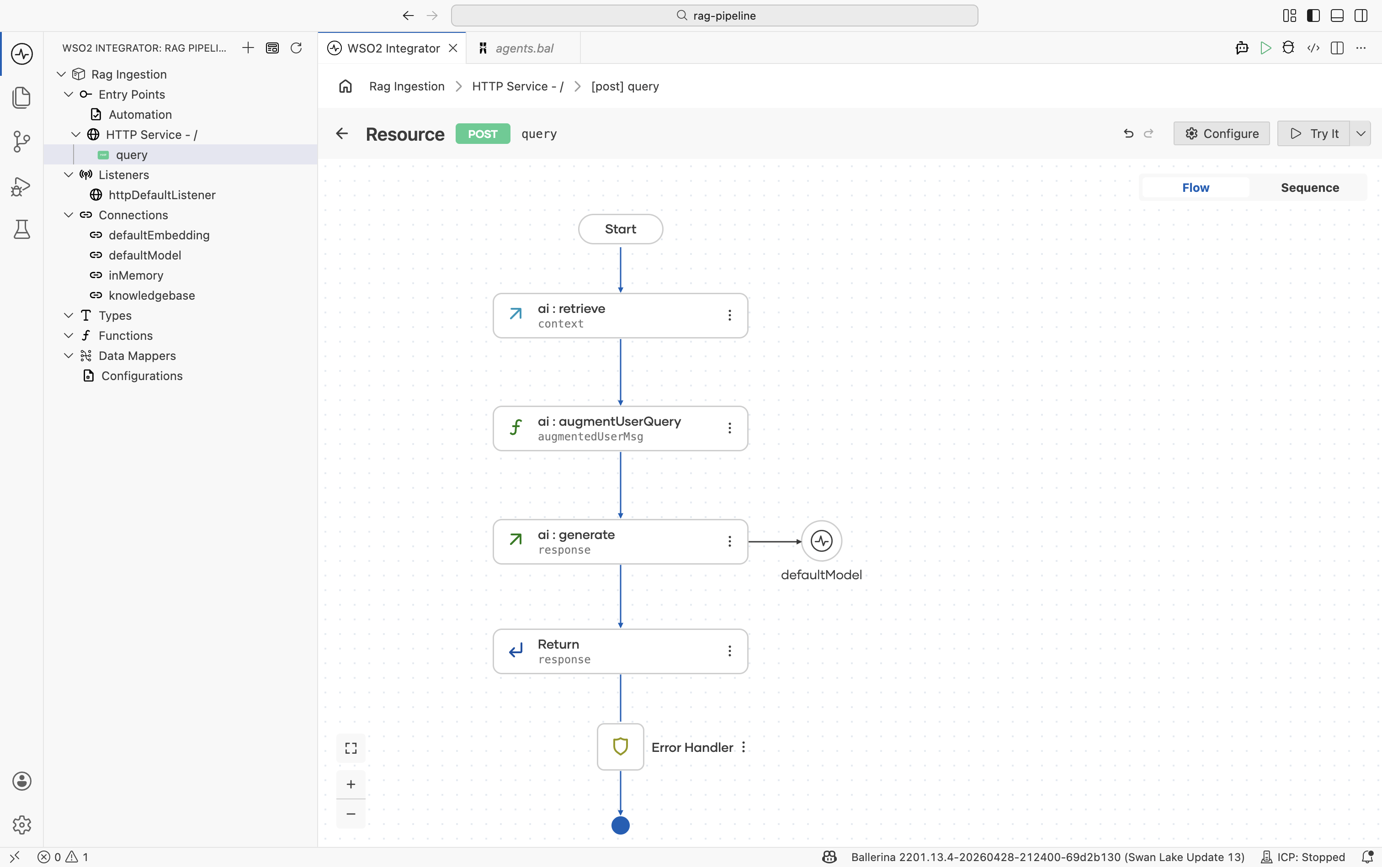Open the AI chat robot icon in editor toolbar

point(1241,48)
